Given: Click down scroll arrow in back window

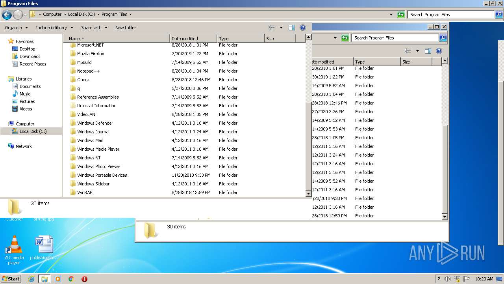Looking at the screenshot, I should tap(445, 217).
